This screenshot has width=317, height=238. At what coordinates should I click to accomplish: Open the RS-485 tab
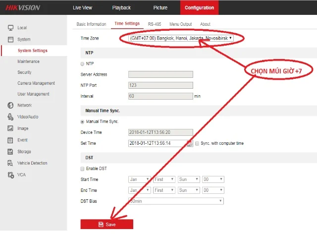coord(155,24)
